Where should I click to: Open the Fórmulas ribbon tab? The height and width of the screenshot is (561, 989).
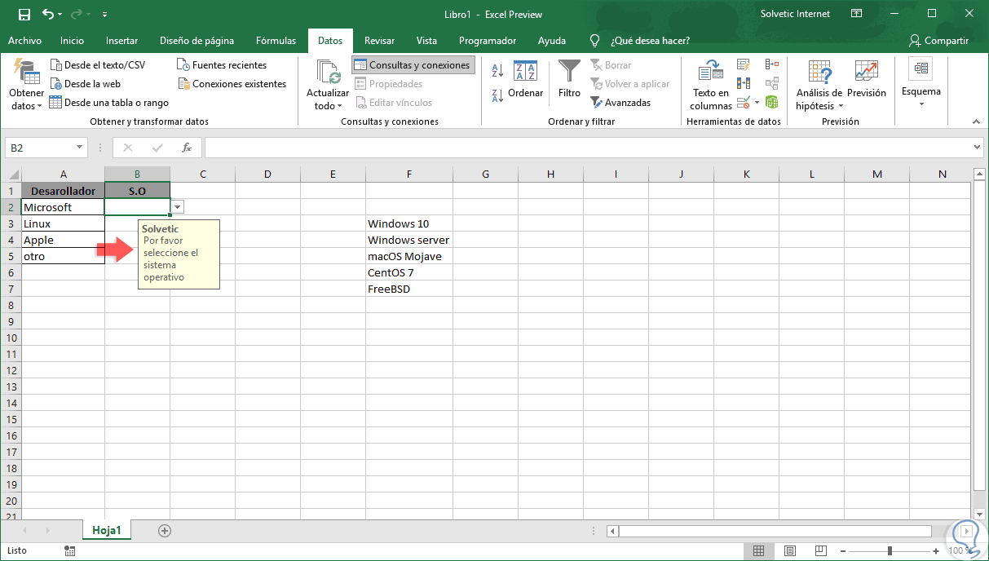coord(276,41)
